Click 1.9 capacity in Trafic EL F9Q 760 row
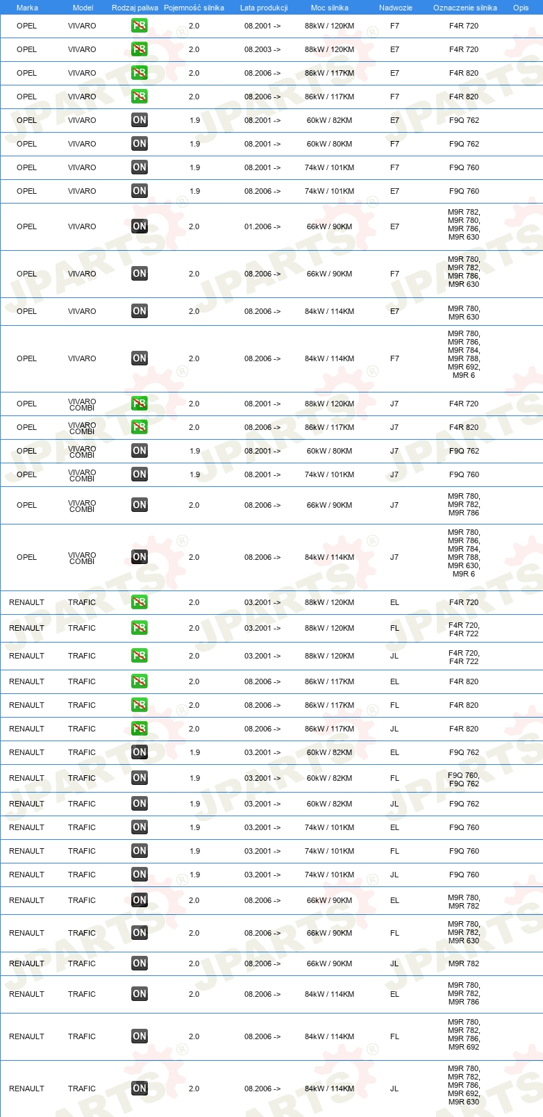Screen dimensions: 543x1117 click(194, 827)
